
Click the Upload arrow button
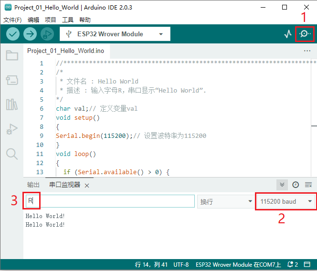(30, 34)
